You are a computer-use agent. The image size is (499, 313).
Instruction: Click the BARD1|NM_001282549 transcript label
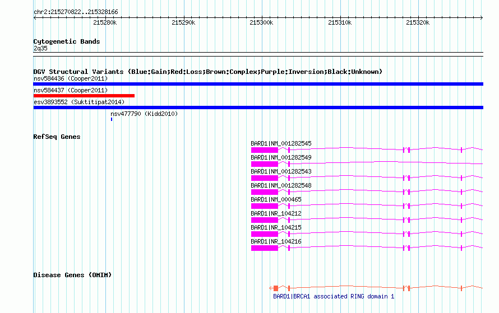pos(281,157)
